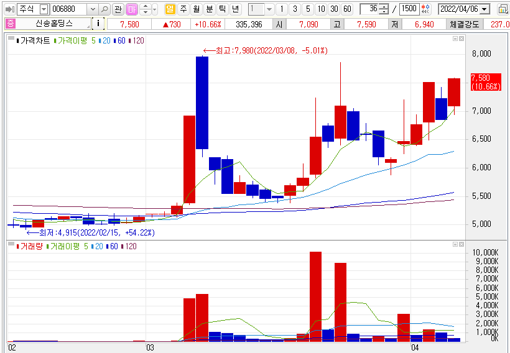Screen dimensions: 510x353
Task: Click the +10.66% change rate
Action: [x=208, y=24]
